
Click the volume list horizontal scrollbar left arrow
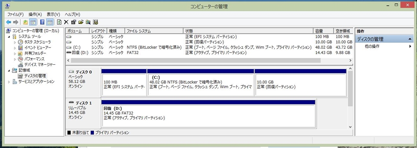coord(68,60)
